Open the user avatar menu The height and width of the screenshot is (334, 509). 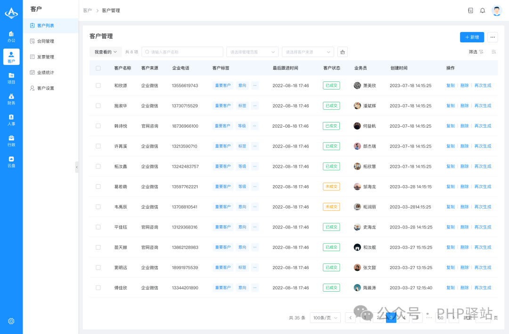(497, 10)
